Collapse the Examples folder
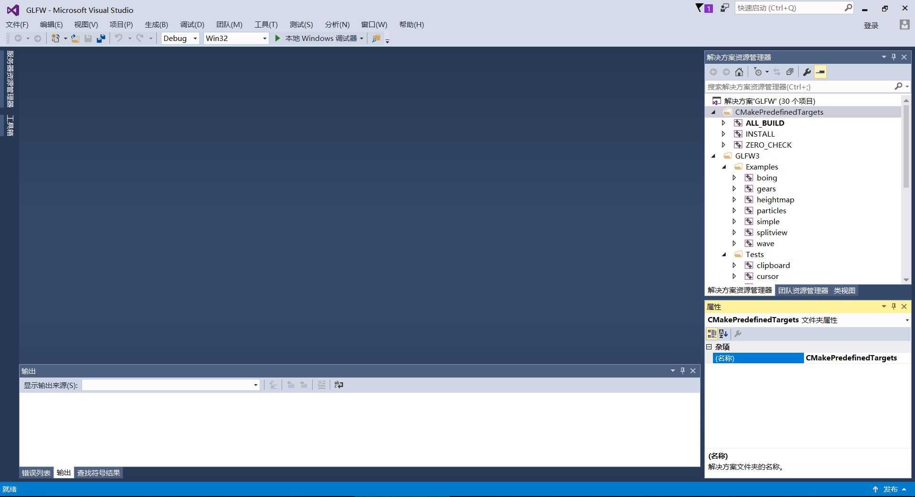The width and height of the screenshot is (915, 497). [x=724, y=167]
